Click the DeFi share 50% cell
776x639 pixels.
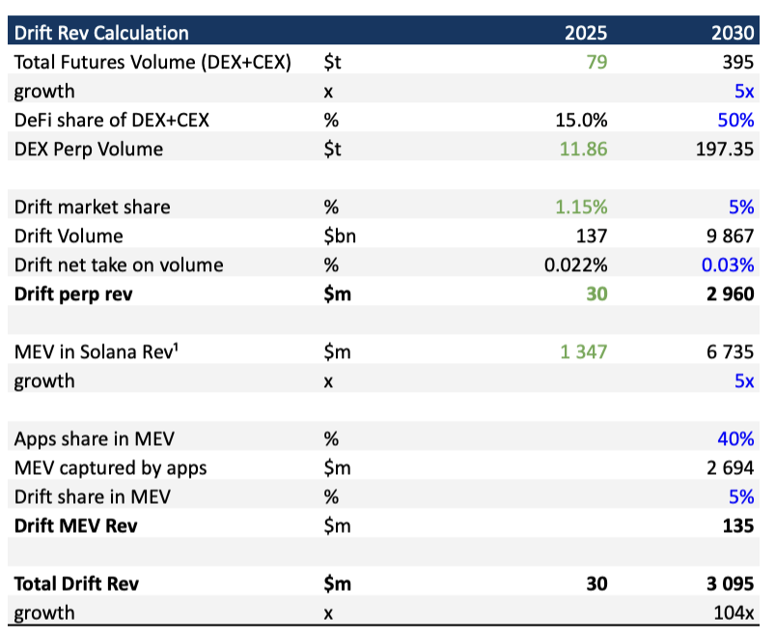tap(735, 120)
